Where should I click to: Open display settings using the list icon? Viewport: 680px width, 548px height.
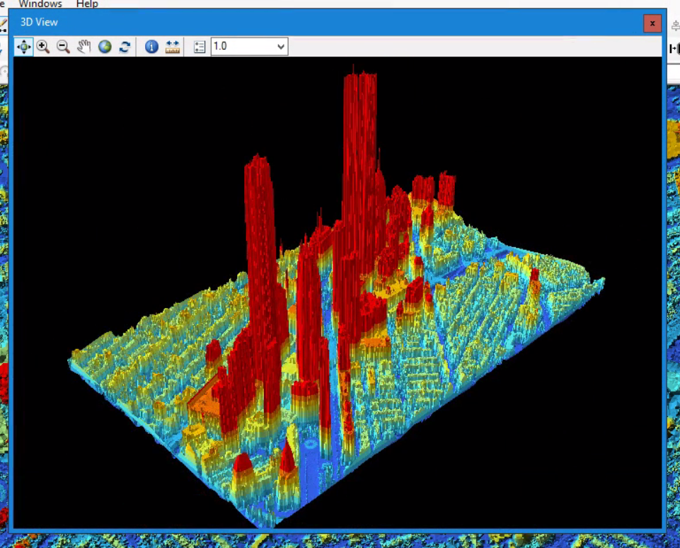pyautogui.click(x=199, y=46)
